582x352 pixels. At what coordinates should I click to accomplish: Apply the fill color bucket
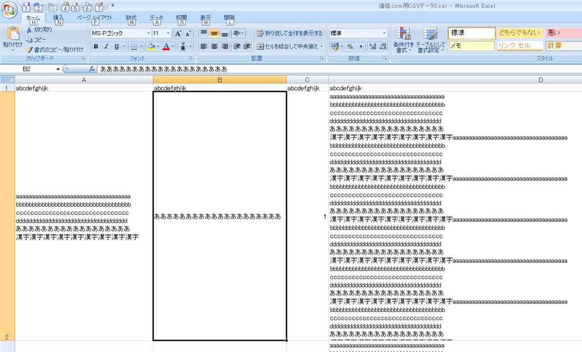point(151,47)
